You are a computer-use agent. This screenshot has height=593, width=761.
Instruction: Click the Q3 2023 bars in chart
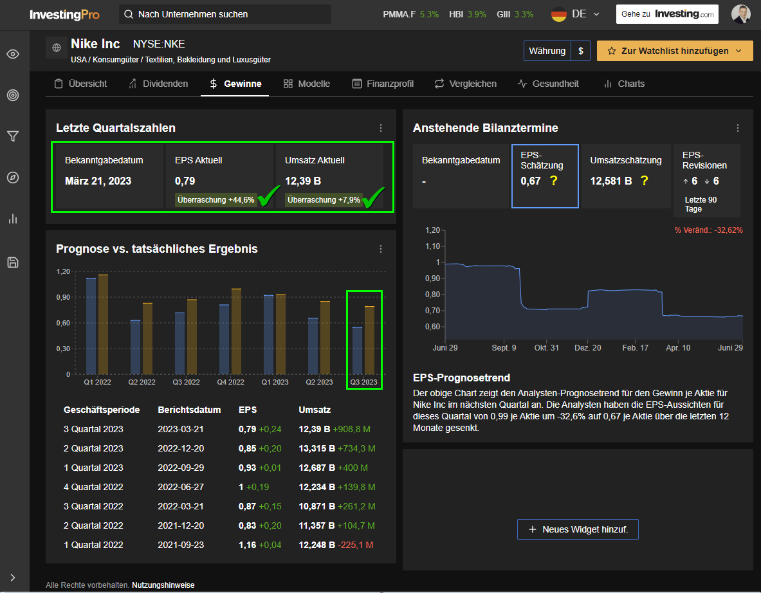(x=363, y=340)
